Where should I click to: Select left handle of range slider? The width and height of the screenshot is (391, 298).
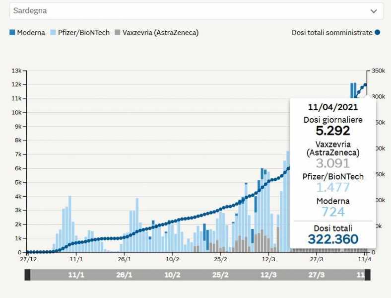coord(27,275)
